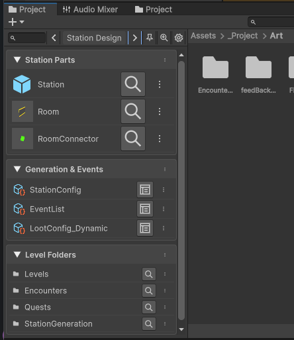Viewport: 294px width, 340px height.
Task: Click the green RoomConnector prefab icon
Action: [23, 139]
